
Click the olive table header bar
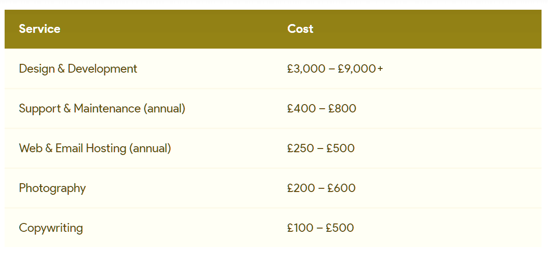(x=273, y=29)
